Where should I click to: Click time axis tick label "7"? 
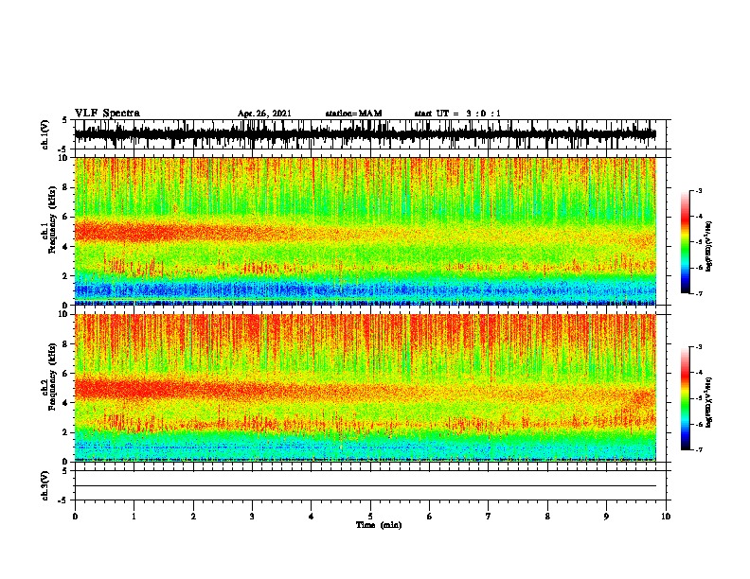click(489, 517)
